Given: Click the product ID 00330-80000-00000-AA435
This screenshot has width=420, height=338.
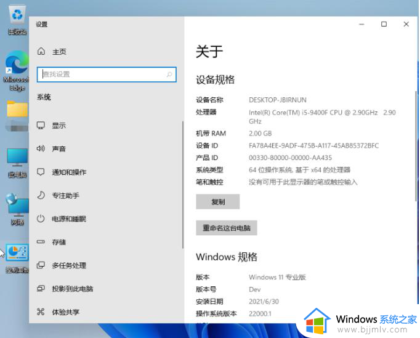Looking at the screenshot, I should coord(290,158).
